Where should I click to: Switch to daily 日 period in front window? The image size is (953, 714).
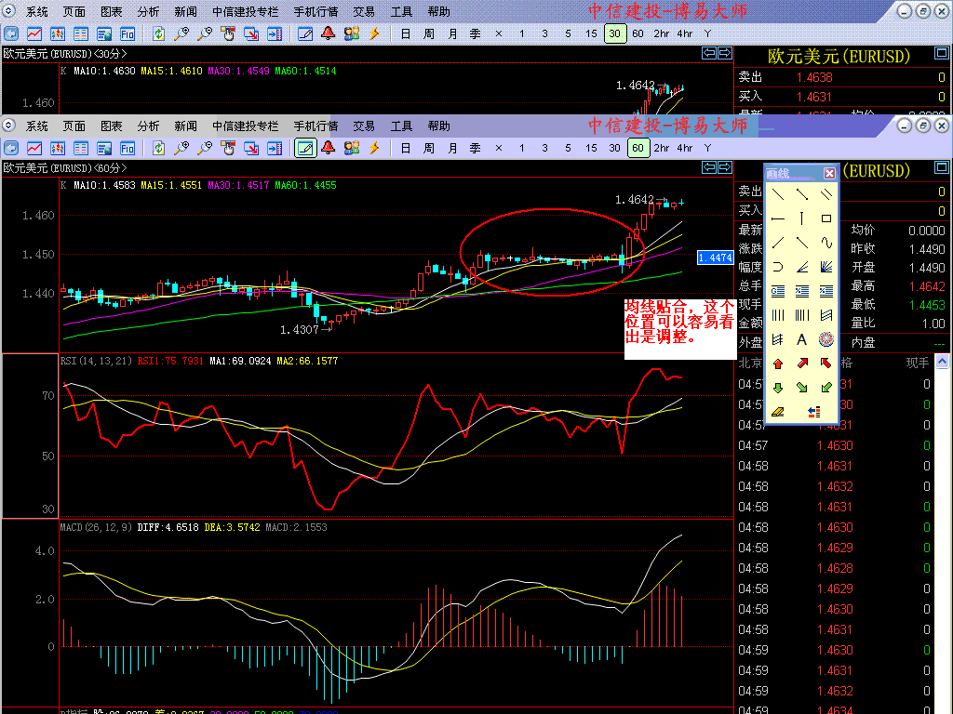406,148
